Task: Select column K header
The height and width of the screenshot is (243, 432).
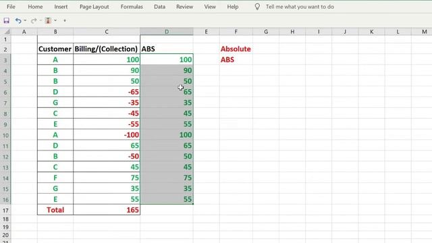Action: (x=372, y=32)
